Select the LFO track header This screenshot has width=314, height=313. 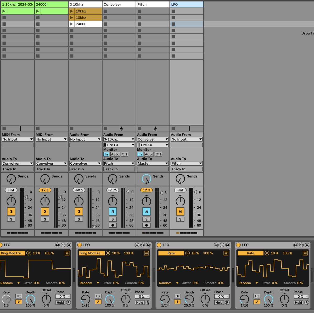[x=187, y=4]
